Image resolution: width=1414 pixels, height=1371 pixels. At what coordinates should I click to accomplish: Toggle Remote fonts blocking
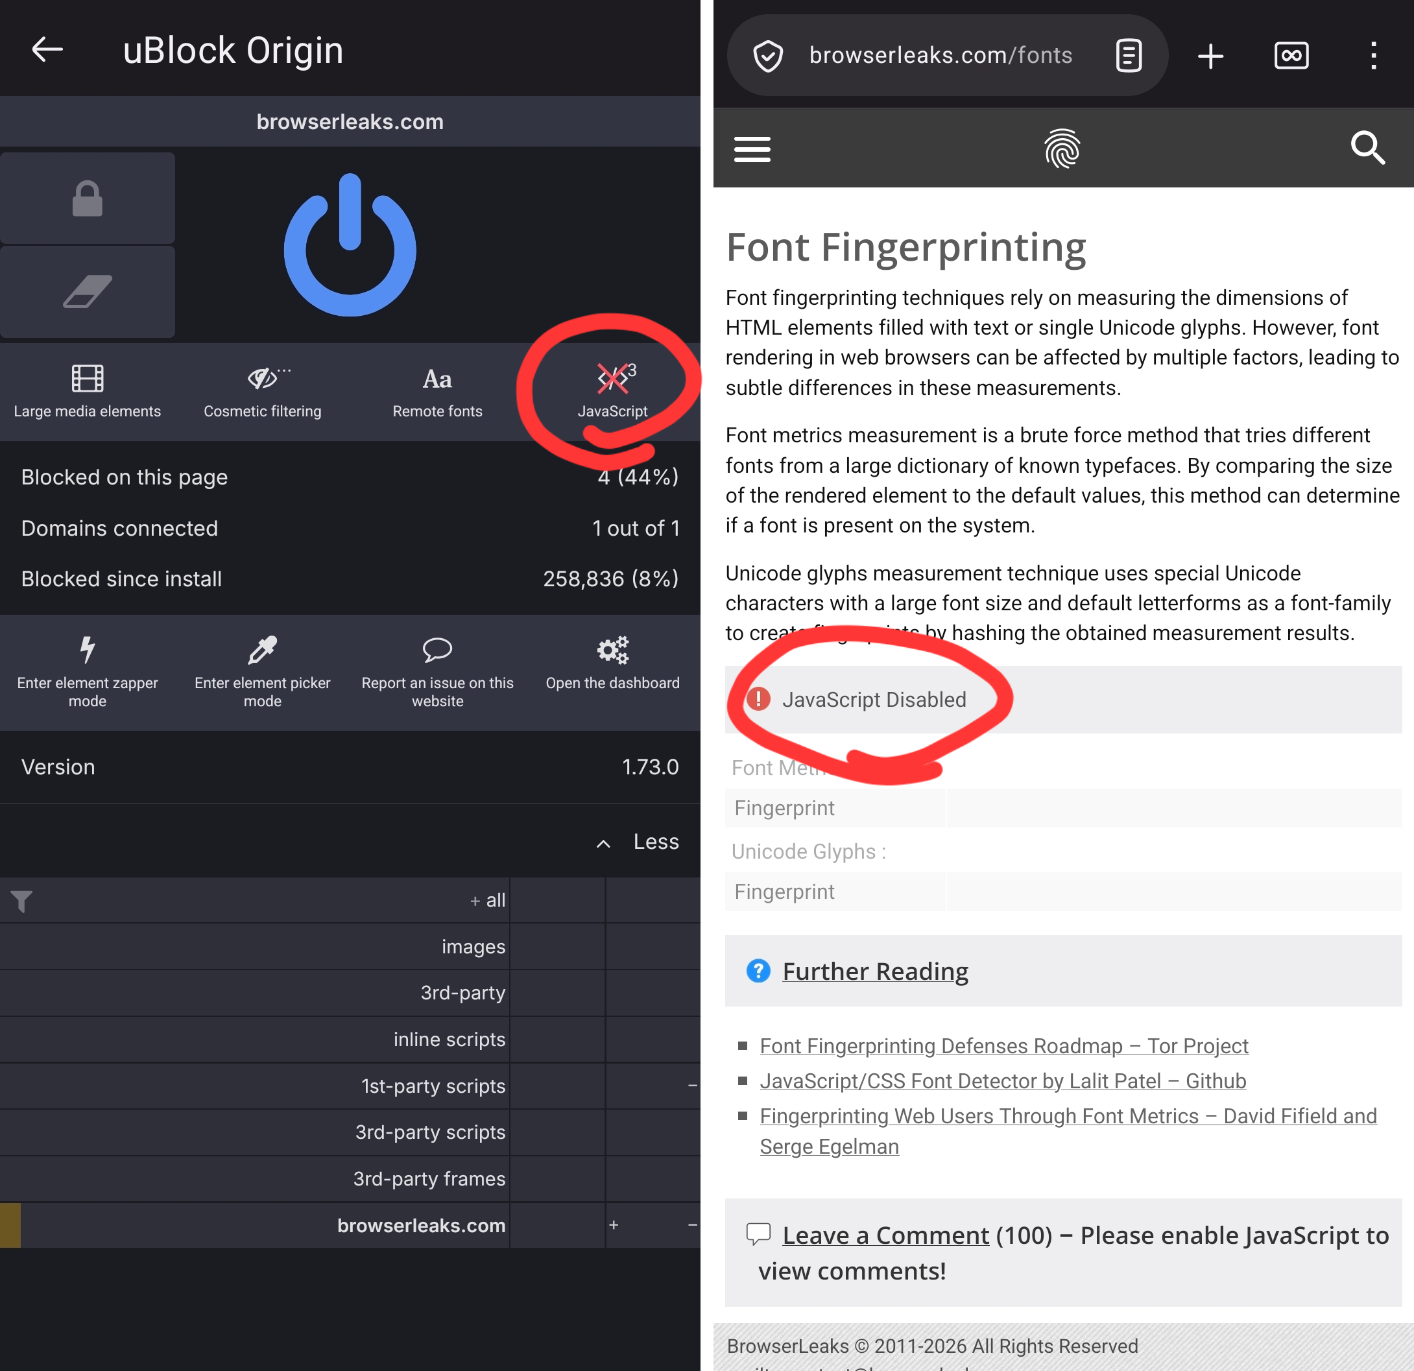tap(437, 392)
